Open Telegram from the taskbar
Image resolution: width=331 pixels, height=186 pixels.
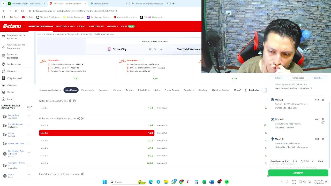point(158,182)
